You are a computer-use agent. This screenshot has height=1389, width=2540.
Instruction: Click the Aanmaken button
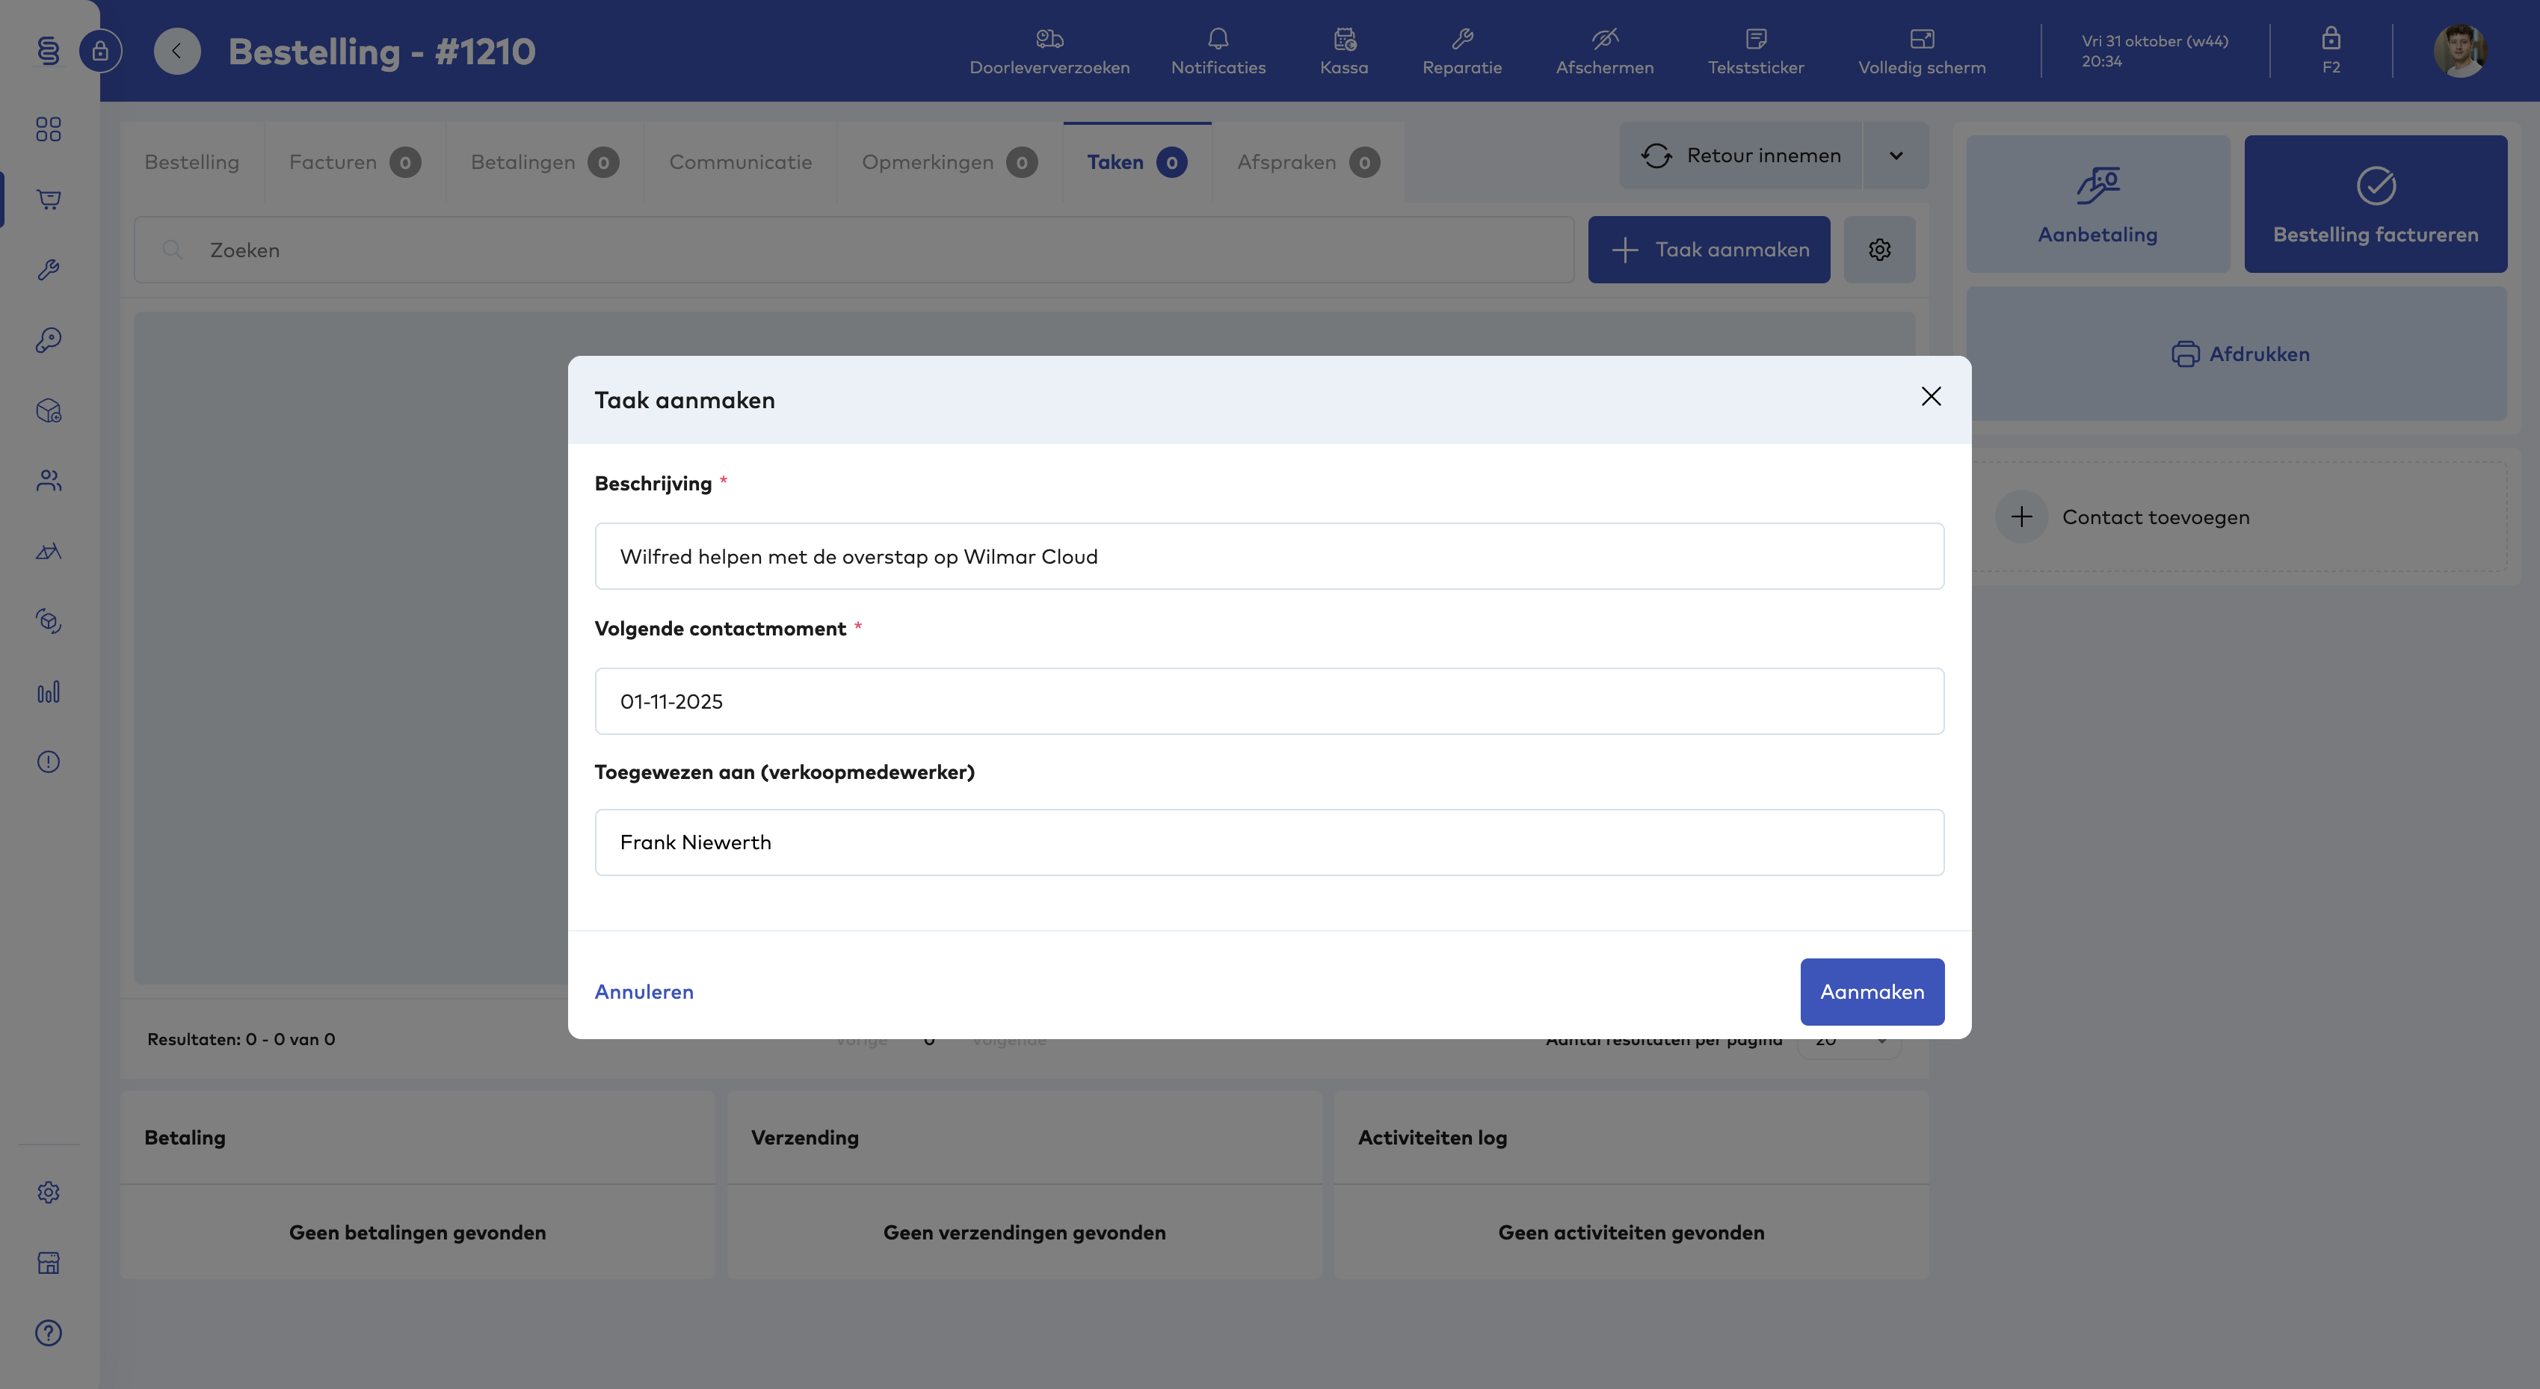1872,992
